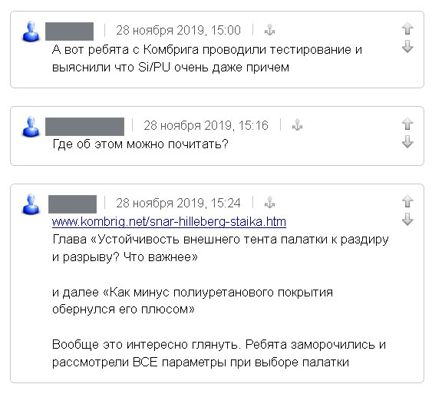Image resolution: width=432 pixels, height=394 pixels.
Task: Click the anchor permalink icon of 15:00 comment
Action: pyautogui.click(x=269, y=30)
